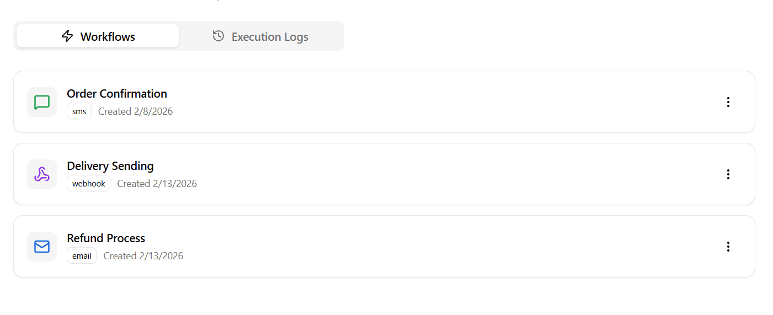This screenshot has width=773, height=315.
Task: Click the purple webhook icon
Action: [42, 174]
